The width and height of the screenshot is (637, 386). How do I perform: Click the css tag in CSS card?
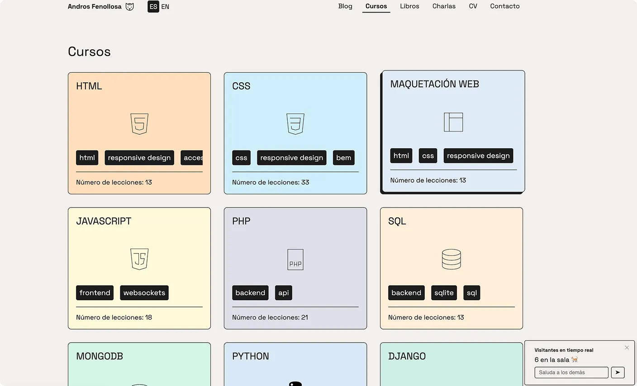[x=242, y=158]
